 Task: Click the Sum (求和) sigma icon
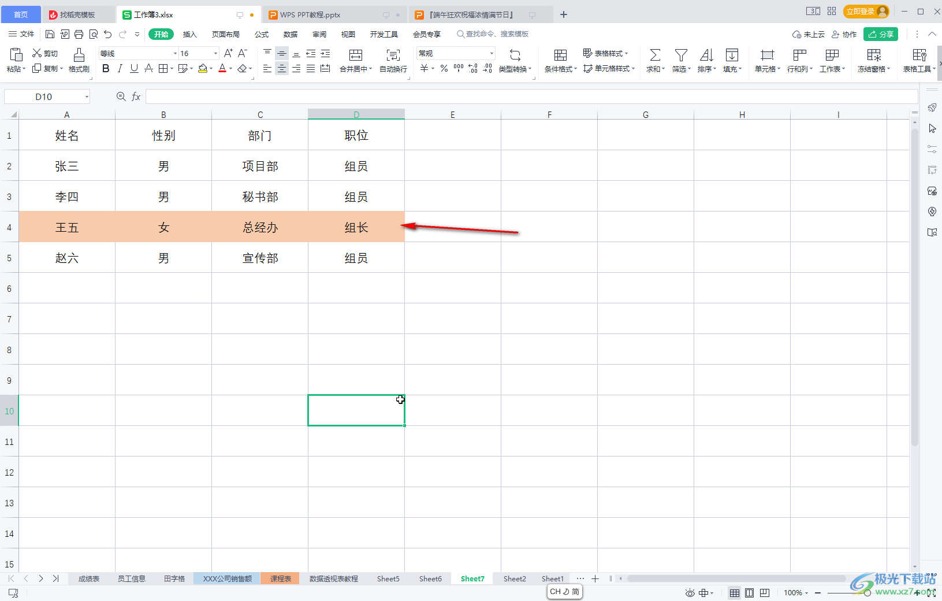[655, 55]
